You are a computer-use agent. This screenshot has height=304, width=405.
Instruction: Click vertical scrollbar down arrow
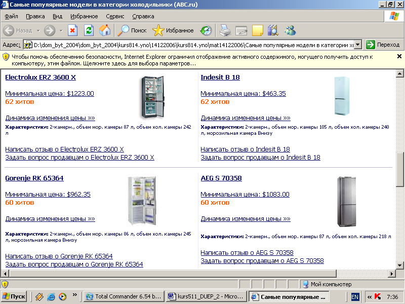399,265
